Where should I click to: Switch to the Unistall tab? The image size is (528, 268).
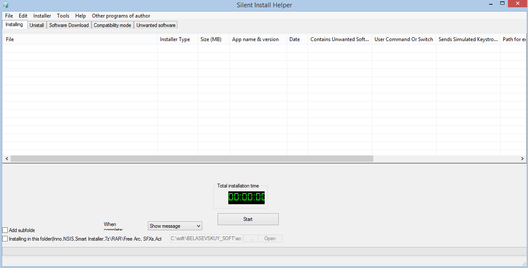[37, 25]
